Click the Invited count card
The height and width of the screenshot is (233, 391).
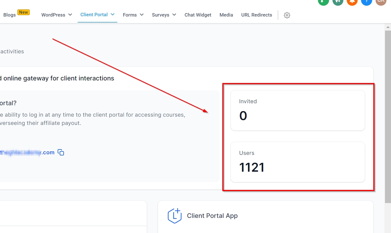[297, 110]
